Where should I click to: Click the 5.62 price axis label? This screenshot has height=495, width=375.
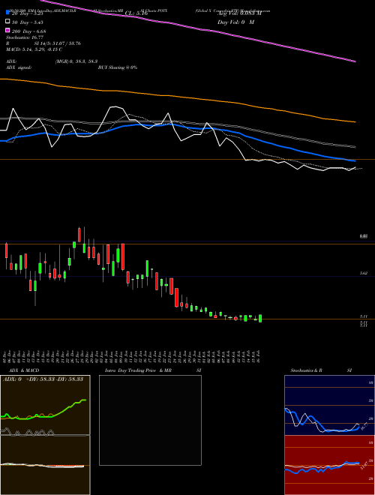point(364,273)
